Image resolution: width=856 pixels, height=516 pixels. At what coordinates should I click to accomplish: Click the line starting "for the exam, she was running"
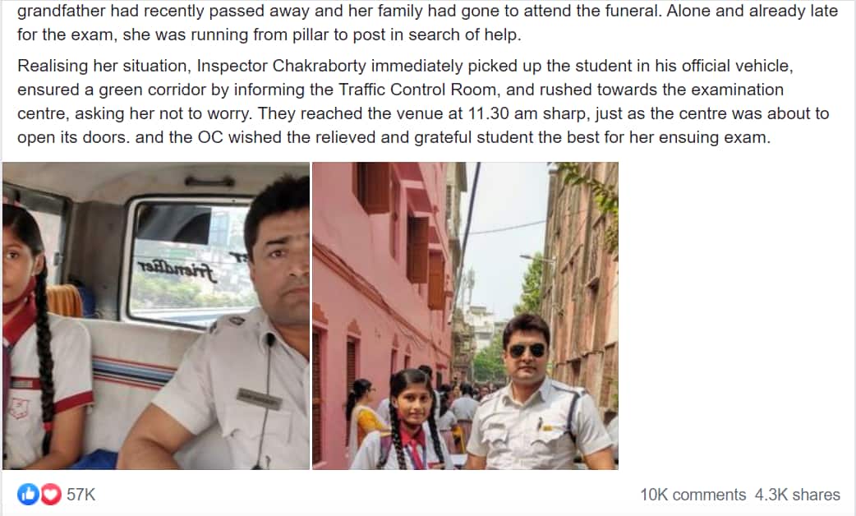(x=269, y=35)
